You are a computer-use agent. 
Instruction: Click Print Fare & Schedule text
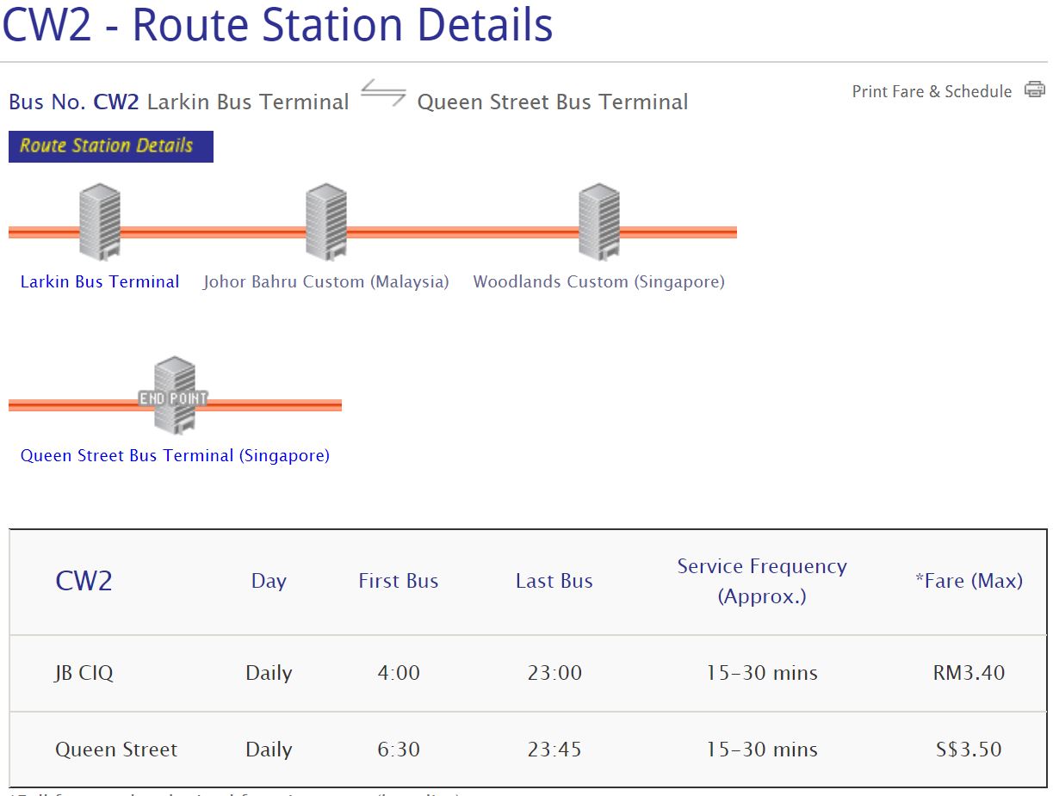932,91
